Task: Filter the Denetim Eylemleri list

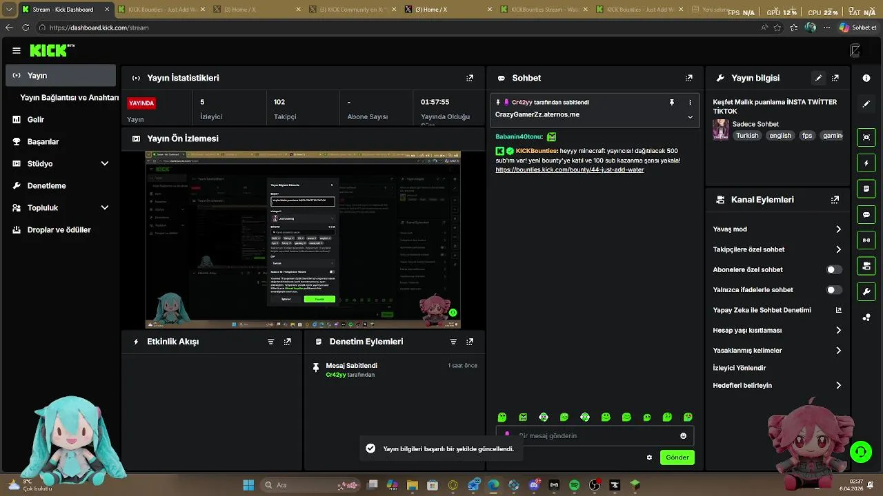Action: [x=453, y=342]
